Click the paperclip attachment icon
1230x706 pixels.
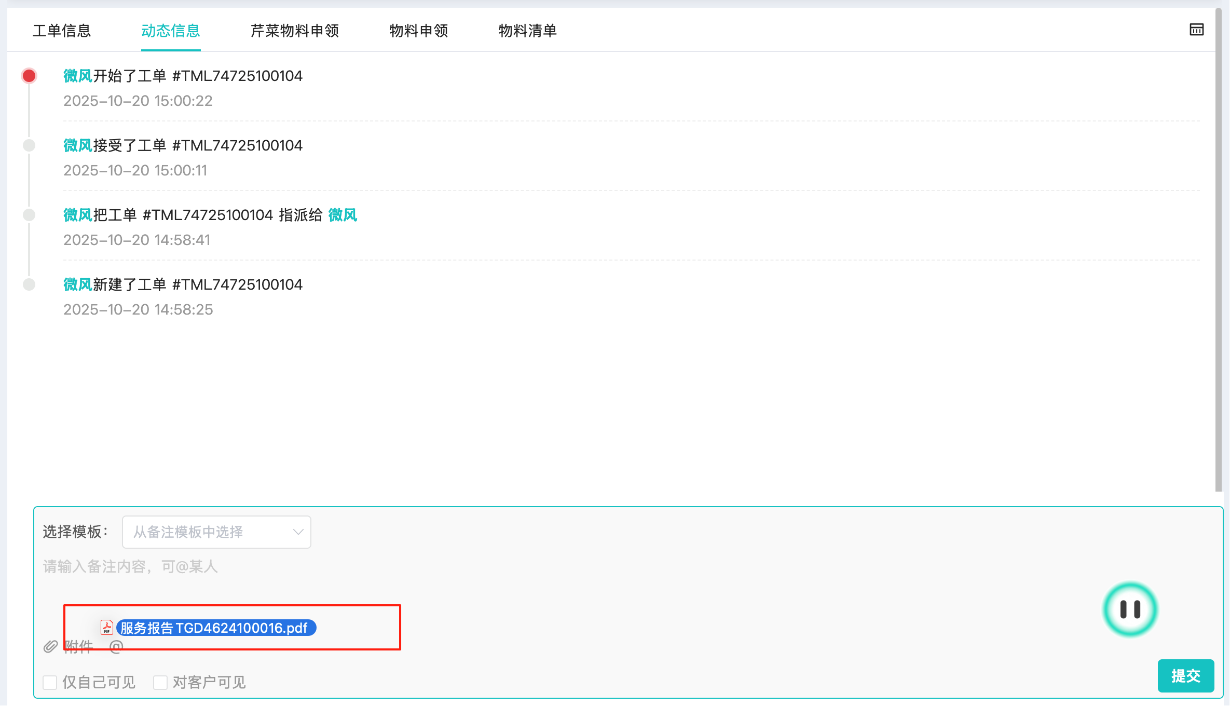(50, 646)
